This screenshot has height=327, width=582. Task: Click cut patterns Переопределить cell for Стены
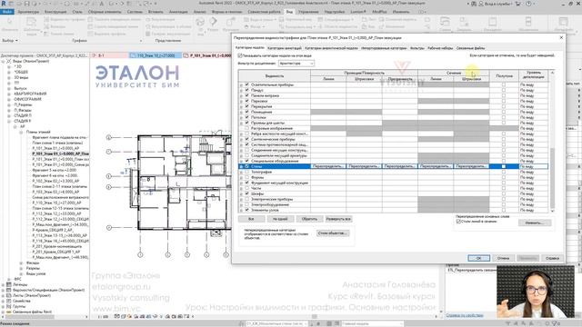(471, 166)
